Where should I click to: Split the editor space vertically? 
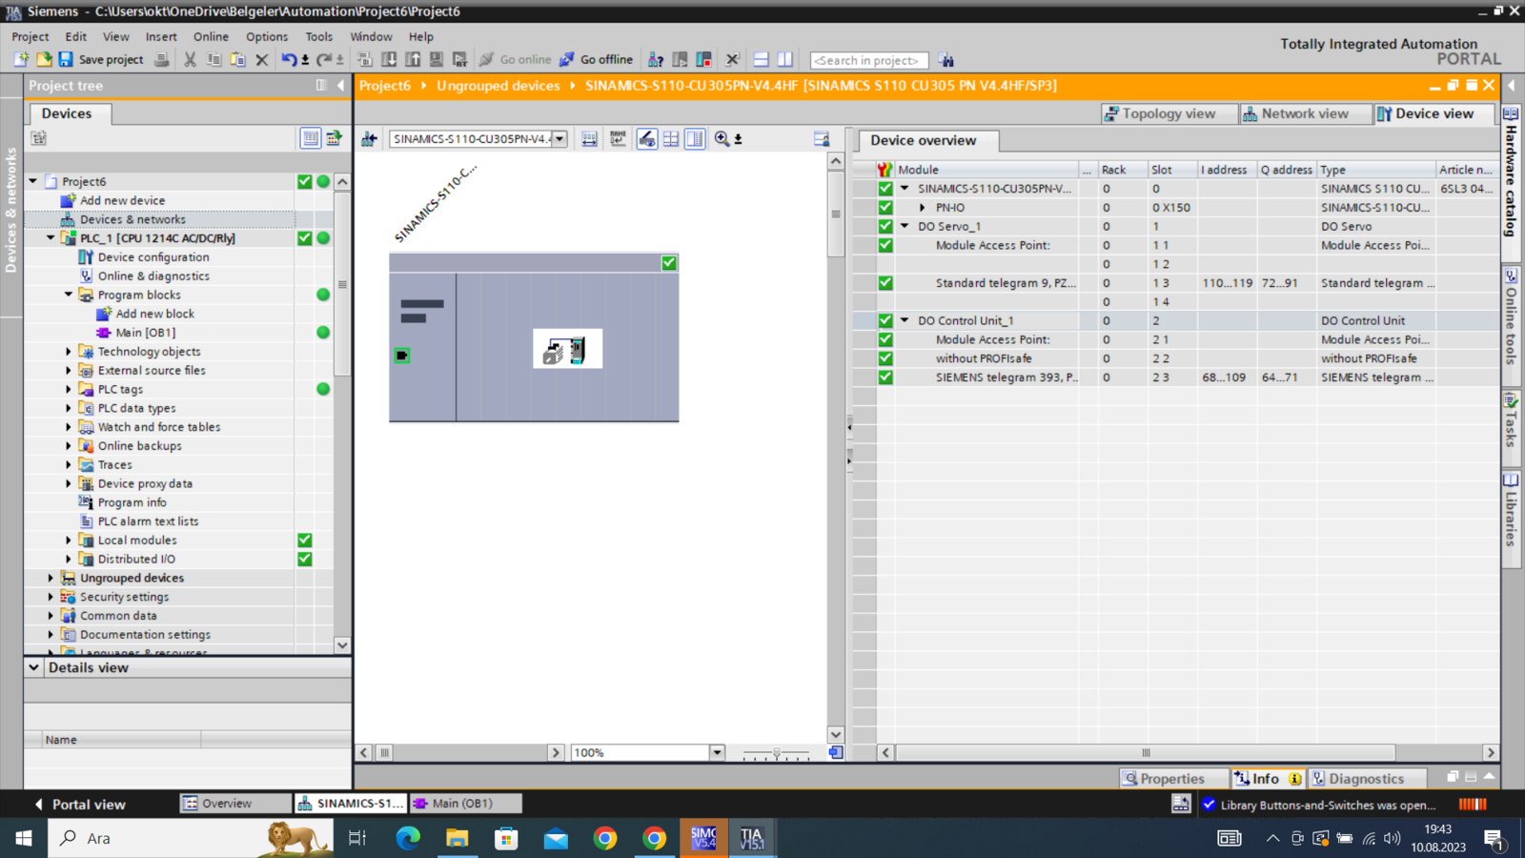click(x=784, y=59)
